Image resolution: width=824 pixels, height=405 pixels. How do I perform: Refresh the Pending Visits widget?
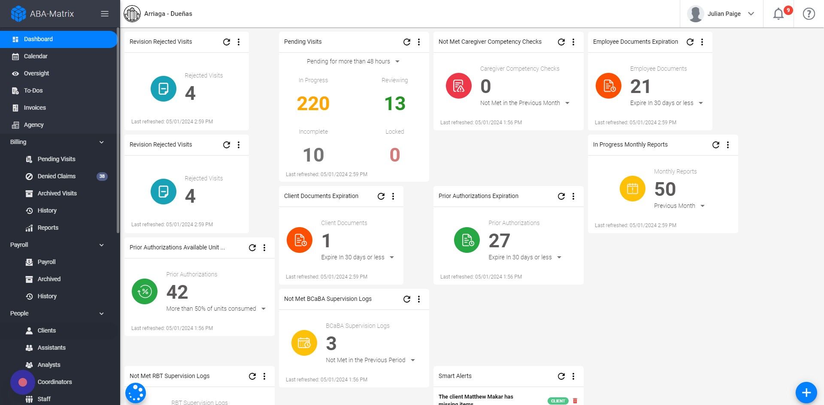coord(406,42)
